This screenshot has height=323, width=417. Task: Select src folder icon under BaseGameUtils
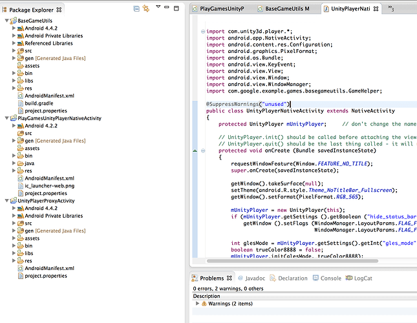(x=21, y=51)
